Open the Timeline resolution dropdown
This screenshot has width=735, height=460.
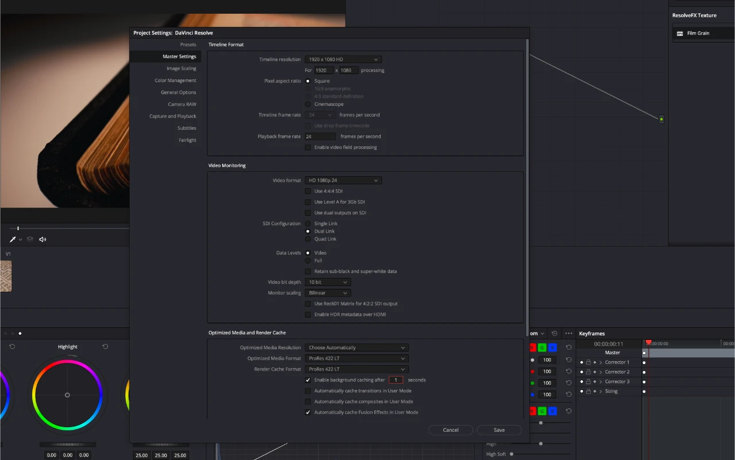[343, 59]
